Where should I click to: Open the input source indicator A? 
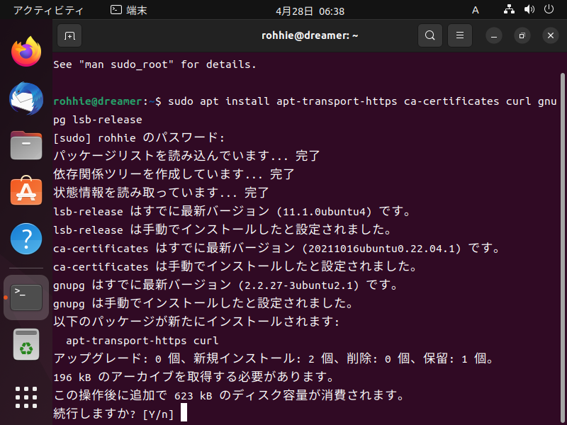(x=476, y=11)
